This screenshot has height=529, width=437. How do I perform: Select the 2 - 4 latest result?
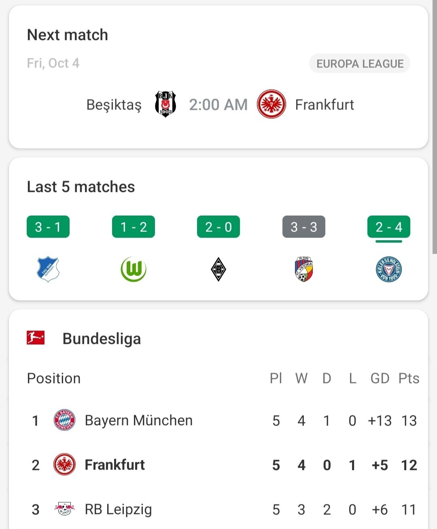coord(389,227)
